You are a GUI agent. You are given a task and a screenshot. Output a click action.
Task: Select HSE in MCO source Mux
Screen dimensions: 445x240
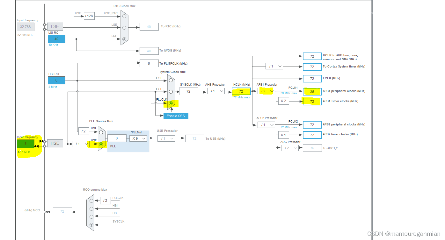(91, 216)
